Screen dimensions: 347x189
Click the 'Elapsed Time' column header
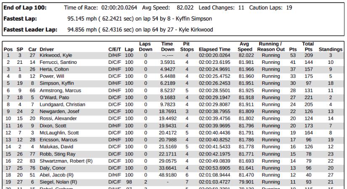[x=215, y=50]
